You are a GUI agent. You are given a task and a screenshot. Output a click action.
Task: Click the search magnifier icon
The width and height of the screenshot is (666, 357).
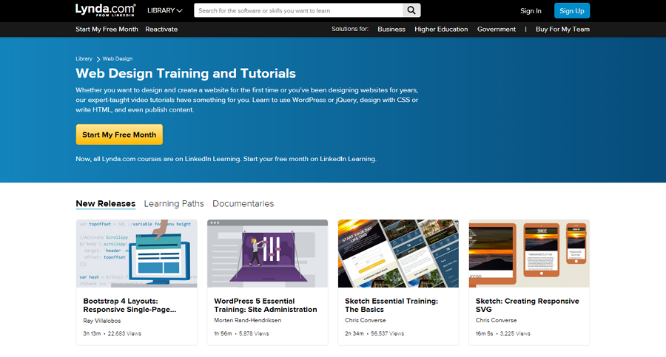[411, 10]
